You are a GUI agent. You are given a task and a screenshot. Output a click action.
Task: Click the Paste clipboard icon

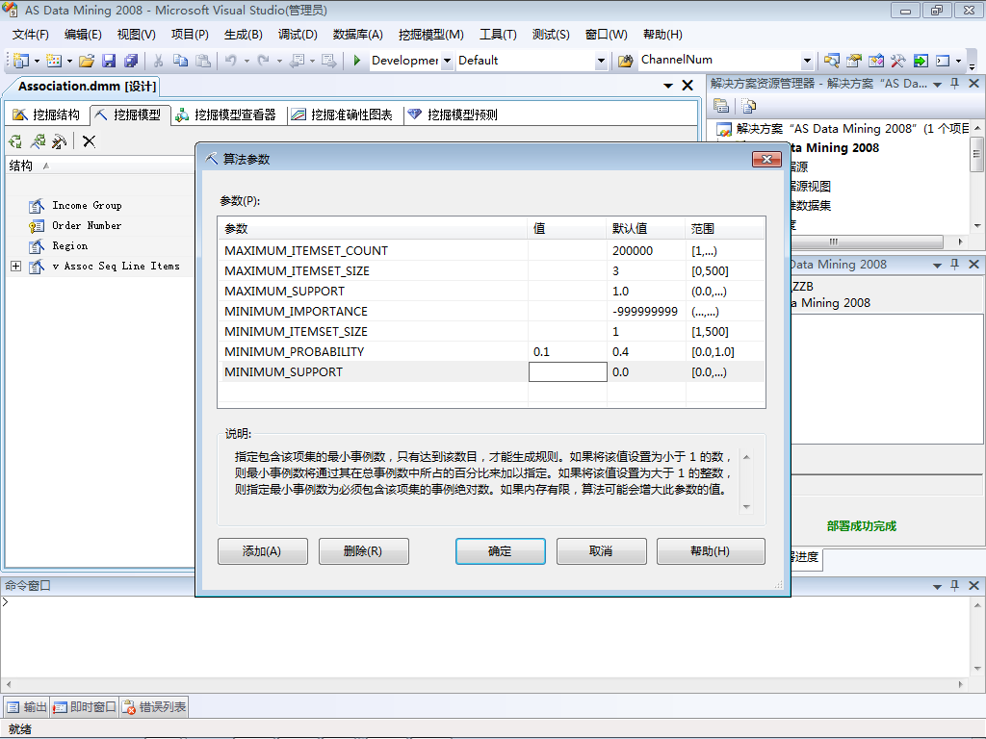coord(202,61)
